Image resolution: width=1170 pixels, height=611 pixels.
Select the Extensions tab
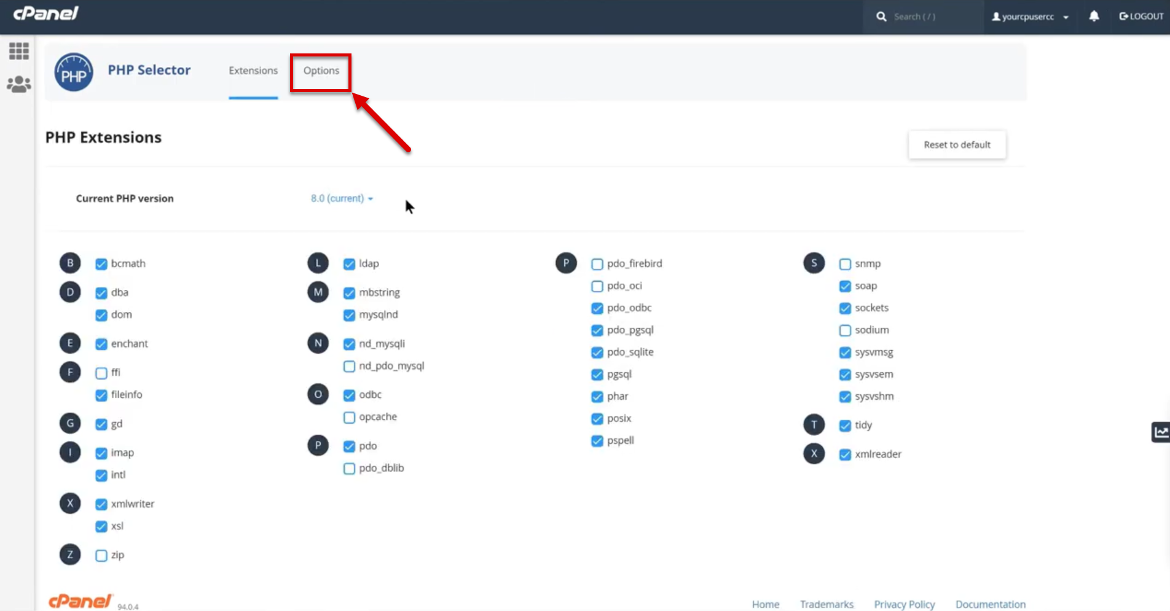[253, 71]
